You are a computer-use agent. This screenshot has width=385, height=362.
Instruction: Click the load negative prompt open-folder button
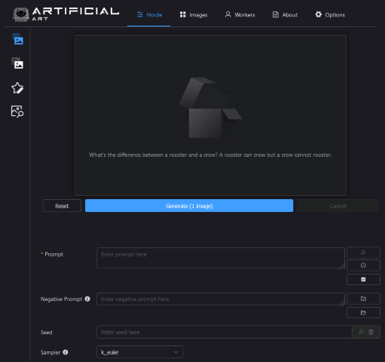click(363, 313)
